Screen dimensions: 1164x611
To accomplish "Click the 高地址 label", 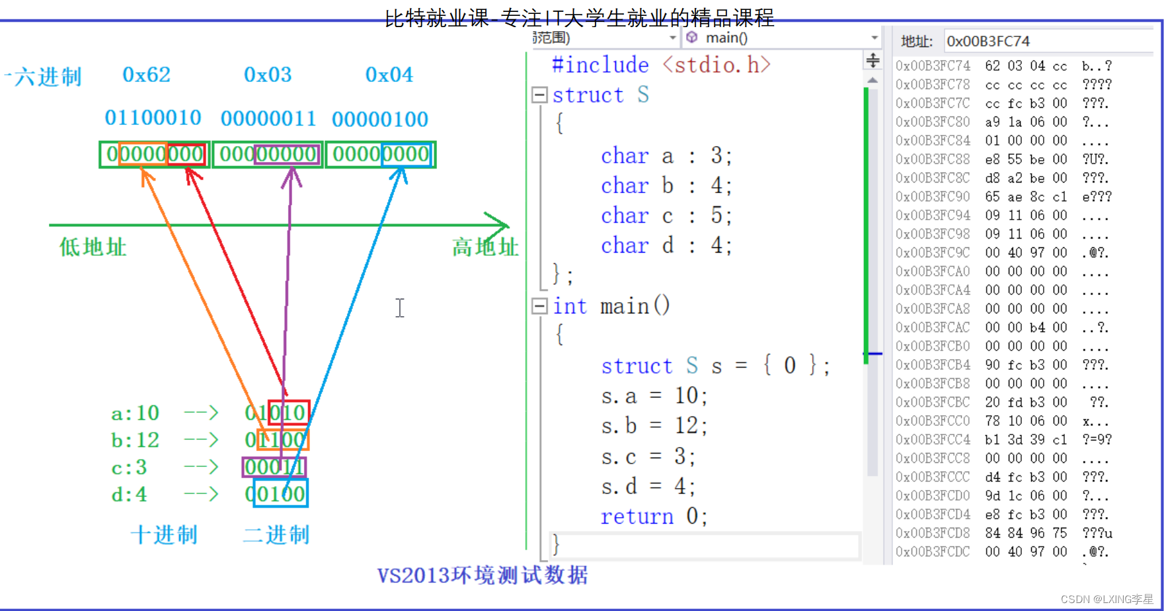I will click(485, 247).
